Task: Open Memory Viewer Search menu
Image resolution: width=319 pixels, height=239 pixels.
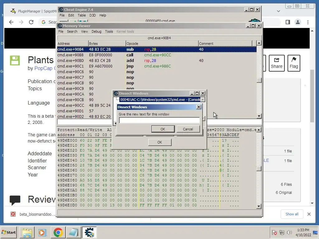Action: click(x=72, y=31)
